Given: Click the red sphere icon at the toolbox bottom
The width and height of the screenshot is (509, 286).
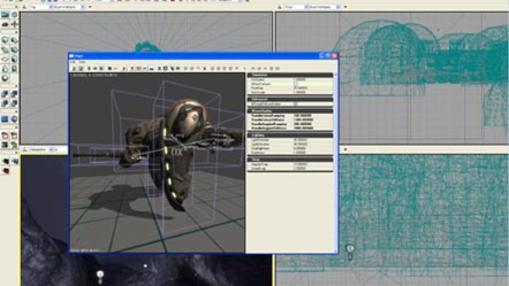Looking at the screenshot, I should (x=5, y=171).
